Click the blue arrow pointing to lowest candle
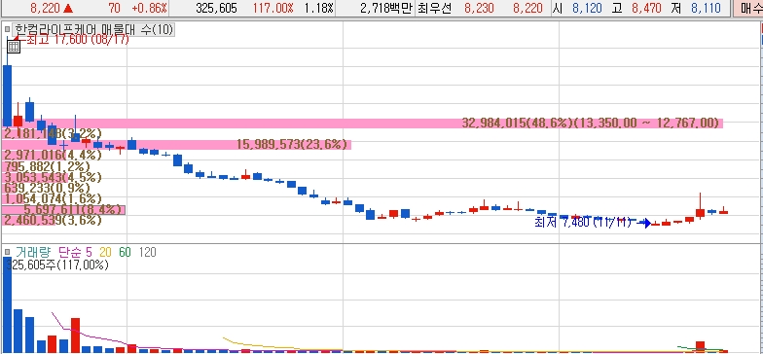763x354 pixels. (x=644, y=223)
